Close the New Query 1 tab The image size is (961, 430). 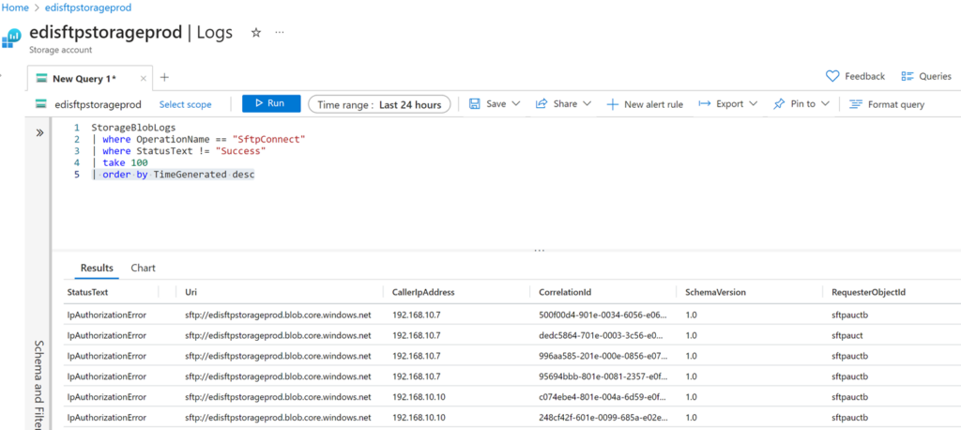(144, 79)
